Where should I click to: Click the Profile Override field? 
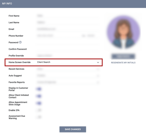coord(68,56)
